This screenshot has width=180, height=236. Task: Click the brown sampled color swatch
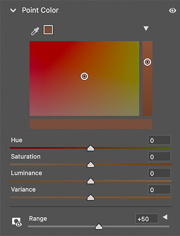(48, 30)
